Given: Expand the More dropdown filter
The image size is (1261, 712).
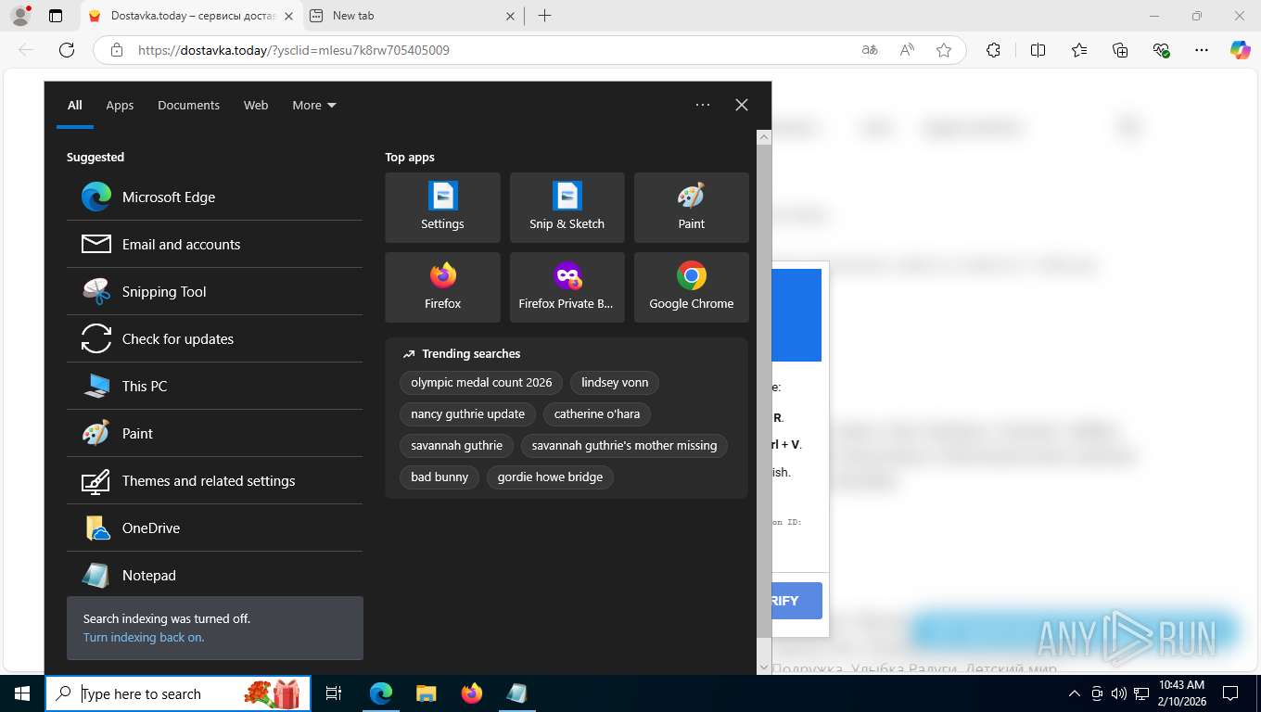Looking at the screenshot, I should pyautogui.click(x=314, y=105).
